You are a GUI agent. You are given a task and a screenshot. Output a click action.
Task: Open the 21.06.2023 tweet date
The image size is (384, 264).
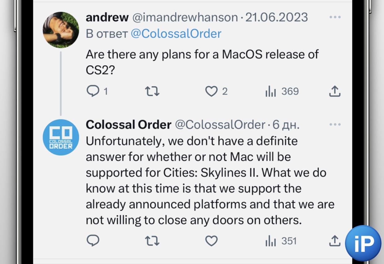(277, 18)
